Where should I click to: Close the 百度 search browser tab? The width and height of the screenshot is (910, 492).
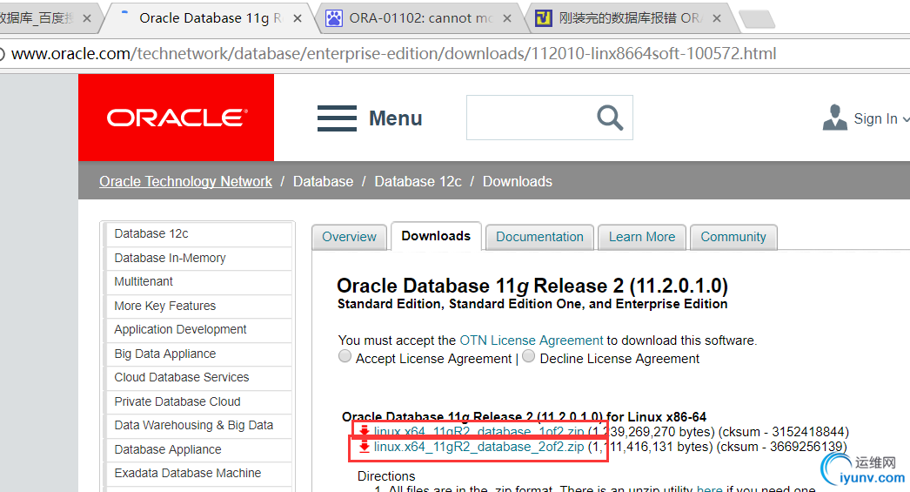86,18
